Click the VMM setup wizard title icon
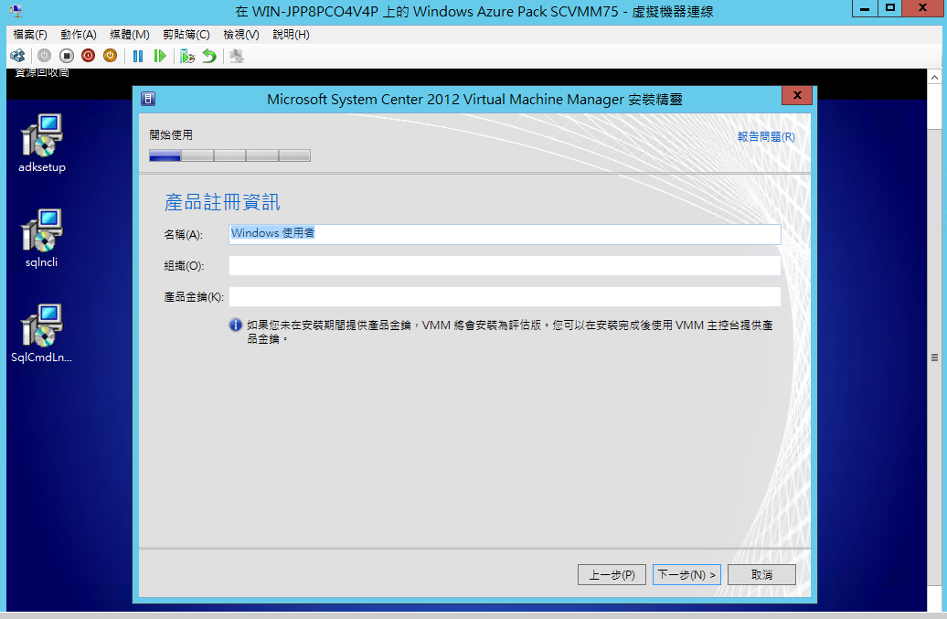947x619 pixels. [x=148, y=99]
